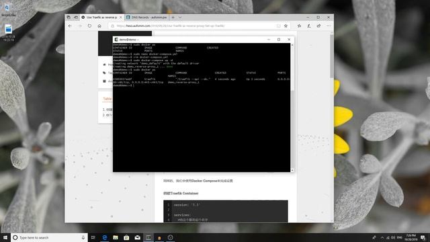Click the terminal scrollbar down arrow
Screen dimensions: 430x242
[292, 170]
